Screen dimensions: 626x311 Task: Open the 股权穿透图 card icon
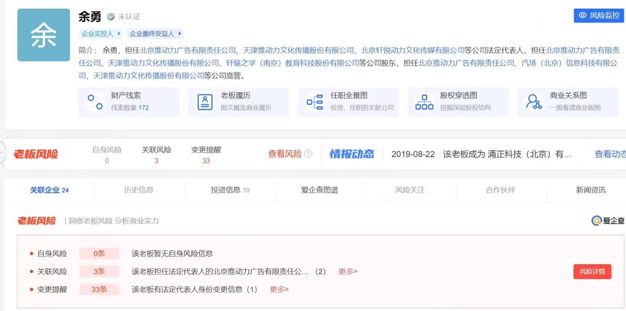click(424, 102)
